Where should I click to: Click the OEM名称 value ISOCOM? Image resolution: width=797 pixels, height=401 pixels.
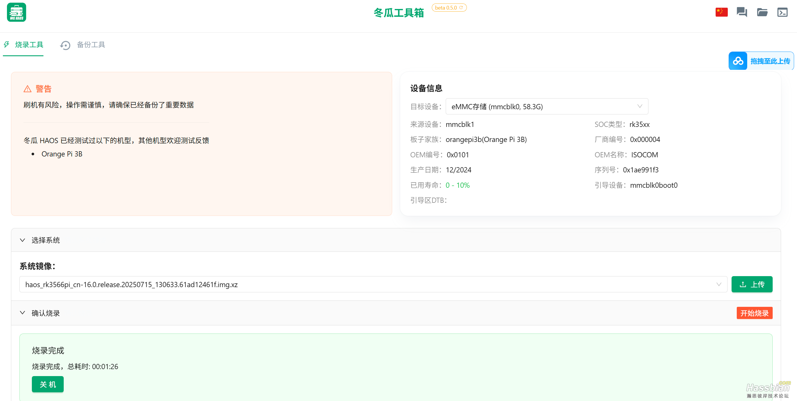click(x=644, y=155)
